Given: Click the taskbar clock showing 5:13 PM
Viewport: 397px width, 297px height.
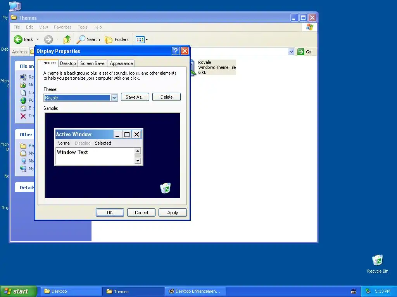Looking at the screenshot, I should pyautogui.click(x=383, y=292).
